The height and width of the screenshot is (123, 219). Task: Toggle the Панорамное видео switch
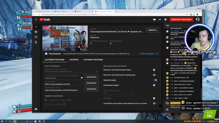point(154,85)
